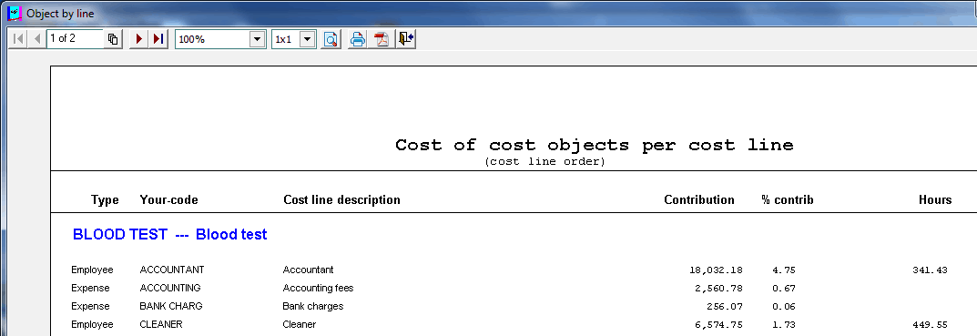Export the report to PDF

tap(382, 39)
